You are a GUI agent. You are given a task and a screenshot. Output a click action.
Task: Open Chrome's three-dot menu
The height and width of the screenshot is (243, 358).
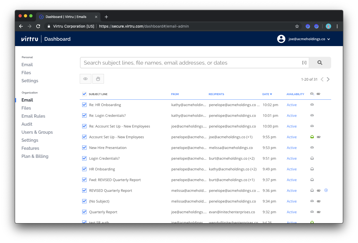tap(337, 26)
